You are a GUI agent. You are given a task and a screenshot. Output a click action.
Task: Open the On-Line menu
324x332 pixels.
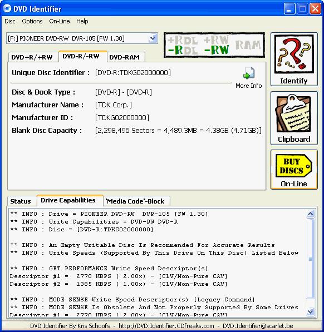(60, 21)
